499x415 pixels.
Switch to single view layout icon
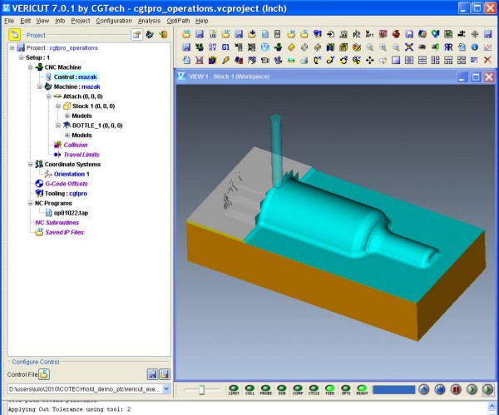point(396,60)
